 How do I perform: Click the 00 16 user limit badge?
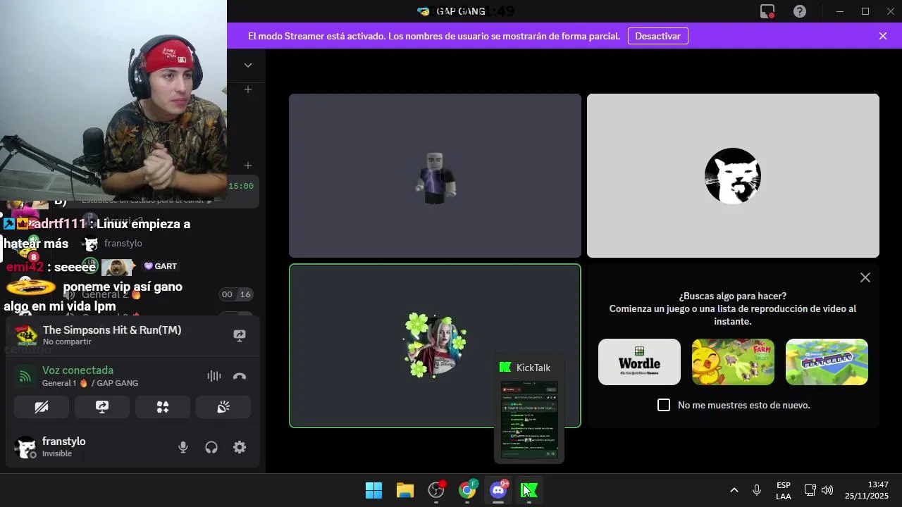pyautogui.click(x=236, y=294)
